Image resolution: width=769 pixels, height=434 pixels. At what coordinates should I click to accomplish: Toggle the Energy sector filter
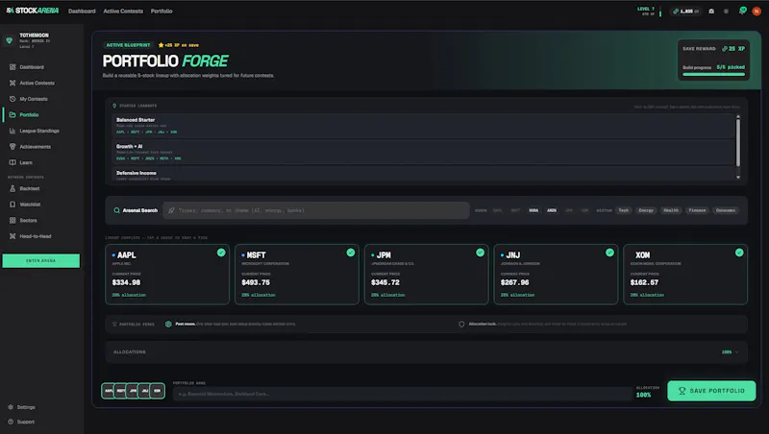[646, 210]
